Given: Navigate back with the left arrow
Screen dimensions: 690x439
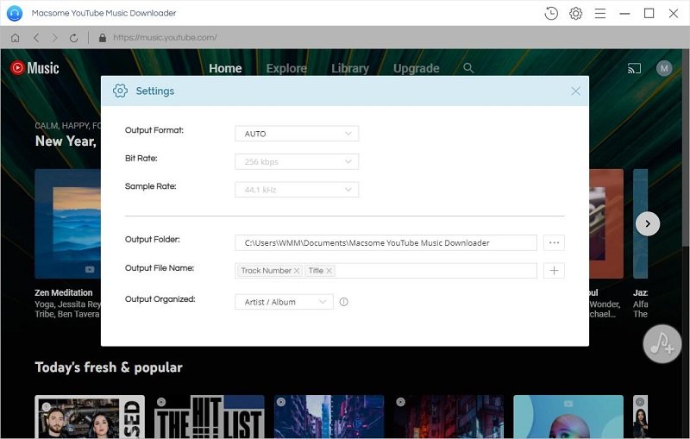Looking at the screenshot, I should tap(36, 38).
